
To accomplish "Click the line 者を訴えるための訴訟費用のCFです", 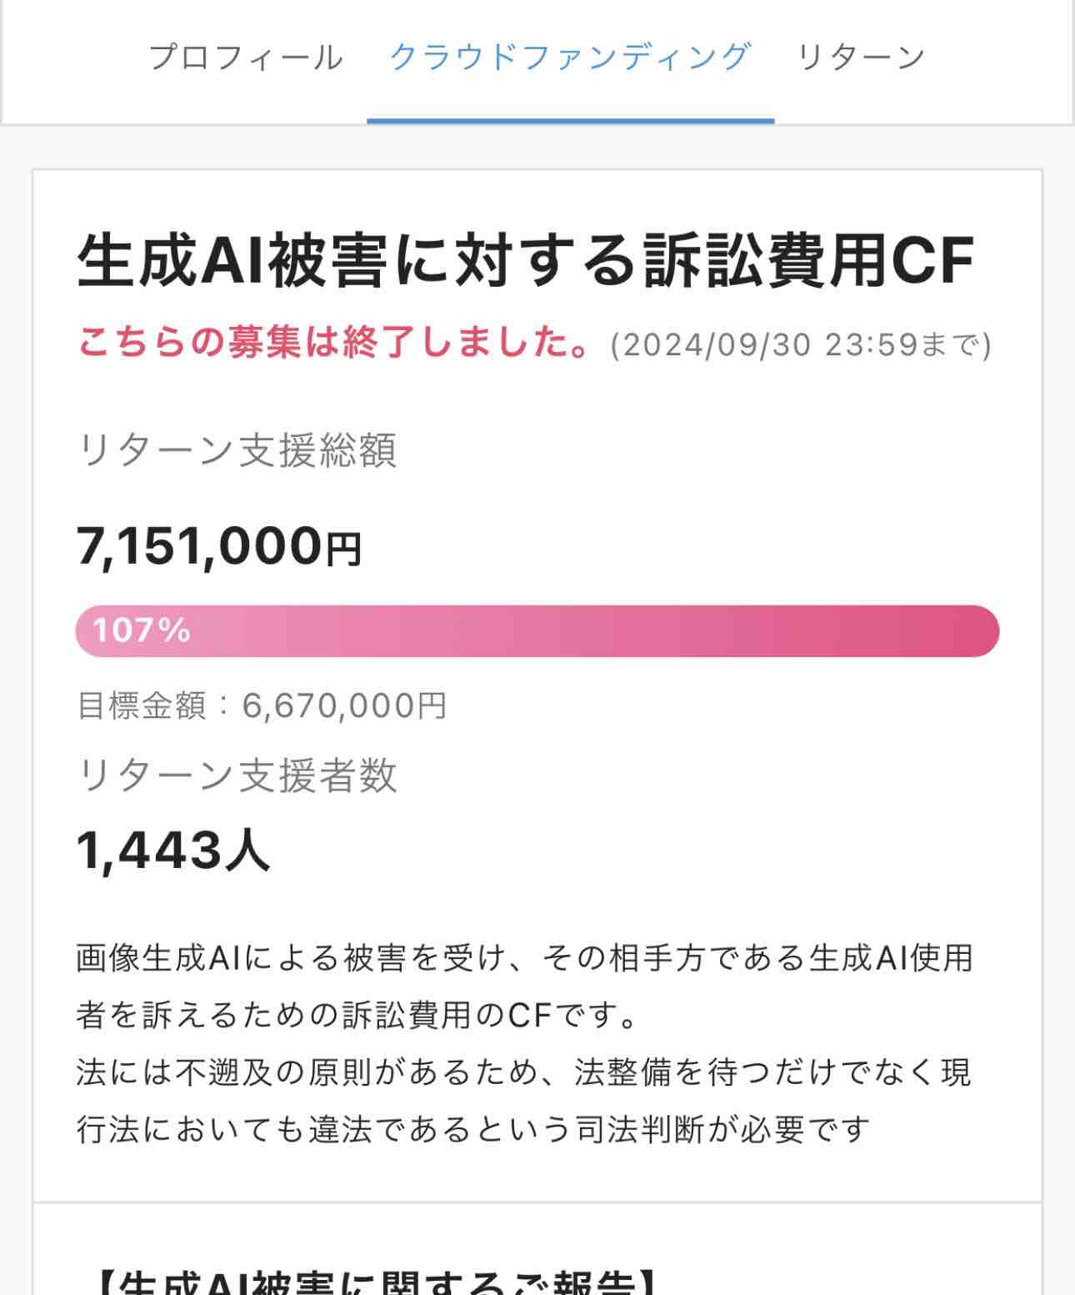I will (x=358, y=1015).
